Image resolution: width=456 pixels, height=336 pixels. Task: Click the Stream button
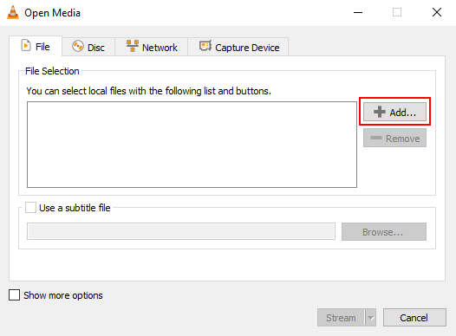(x=341, y=318)
